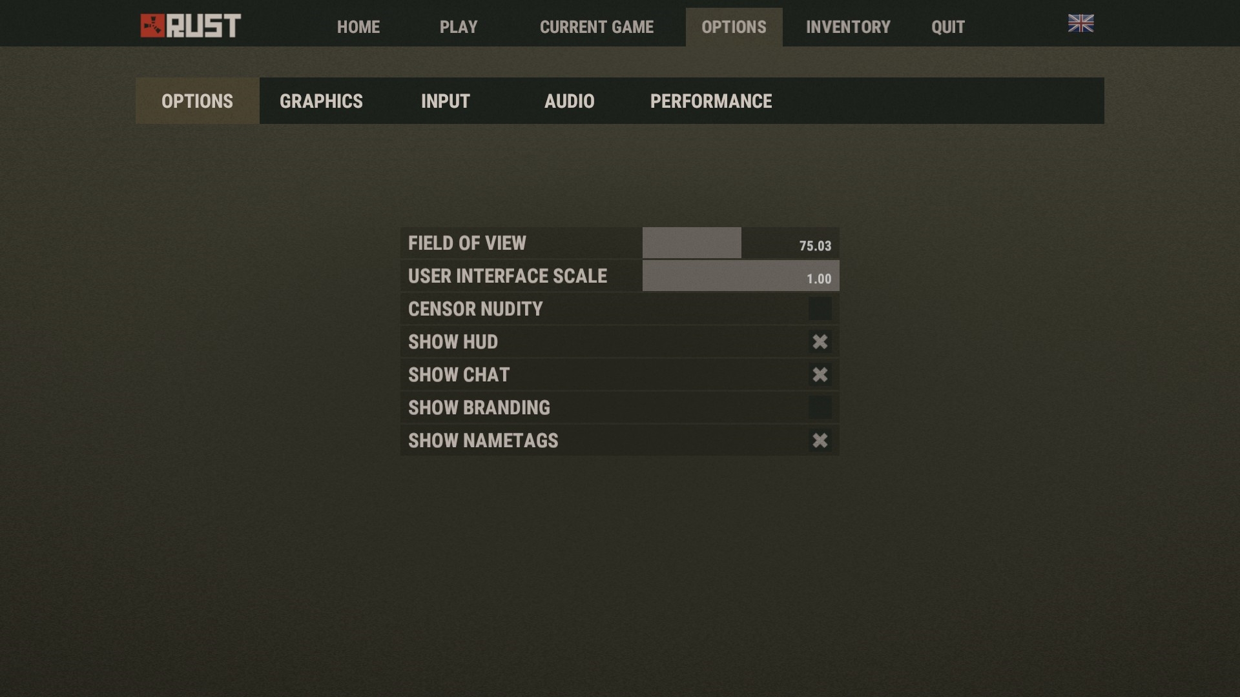The height and width of the screenshot is (697, 1240).
Task: Click the Options tab in sub-navigation
Action: pos(197,101)
